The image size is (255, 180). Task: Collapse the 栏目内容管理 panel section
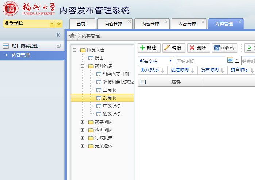click(58, 46)
